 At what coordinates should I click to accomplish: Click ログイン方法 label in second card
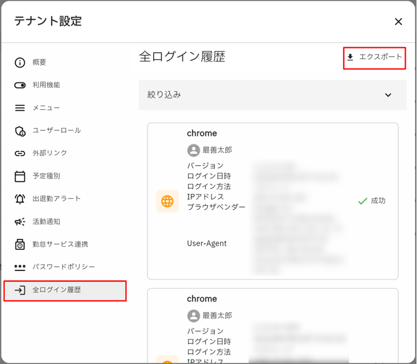coord(208,352)
